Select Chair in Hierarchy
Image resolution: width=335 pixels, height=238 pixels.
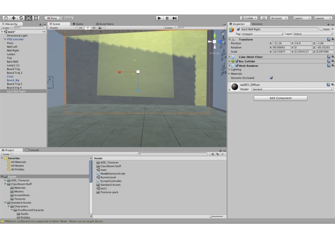(10, 77)
